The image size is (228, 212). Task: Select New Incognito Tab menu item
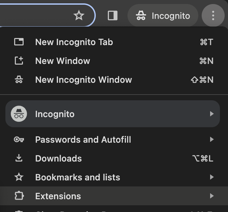[x=74, y=42]
